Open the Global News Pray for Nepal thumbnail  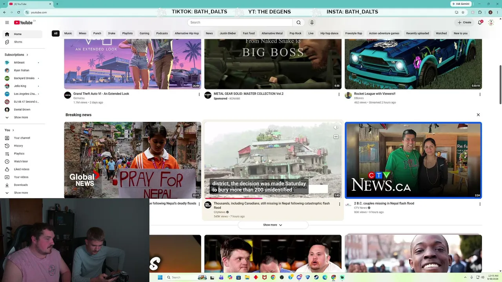pyautogui.click(x=133, y=160)
